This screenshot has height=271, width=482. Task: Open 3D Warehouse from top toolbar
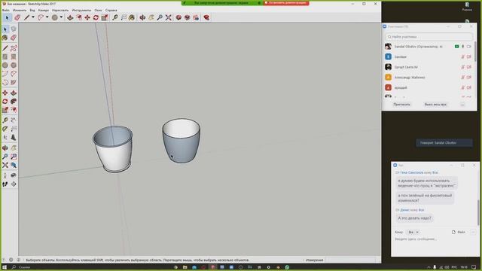tap(178, 17)
